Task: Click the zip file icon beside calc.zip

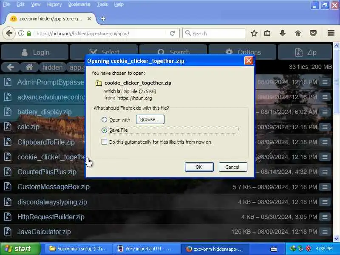Action: point(8,127)
